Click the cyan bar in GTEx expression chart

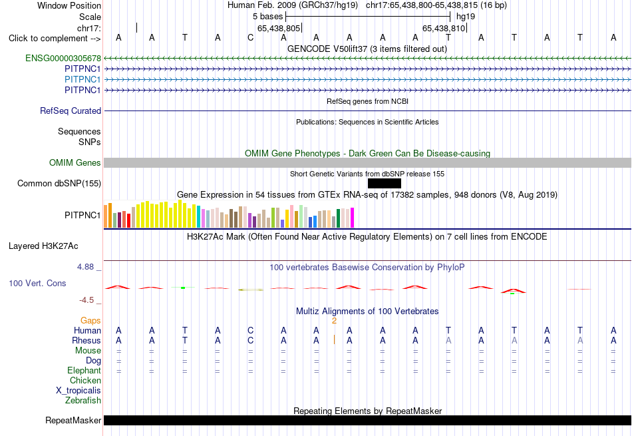[x=199, y=216]
